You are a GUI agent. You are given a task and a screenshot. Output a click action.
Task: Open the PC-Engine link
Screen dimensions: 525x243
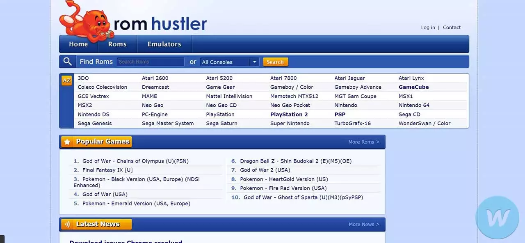[x=155, y=114]
